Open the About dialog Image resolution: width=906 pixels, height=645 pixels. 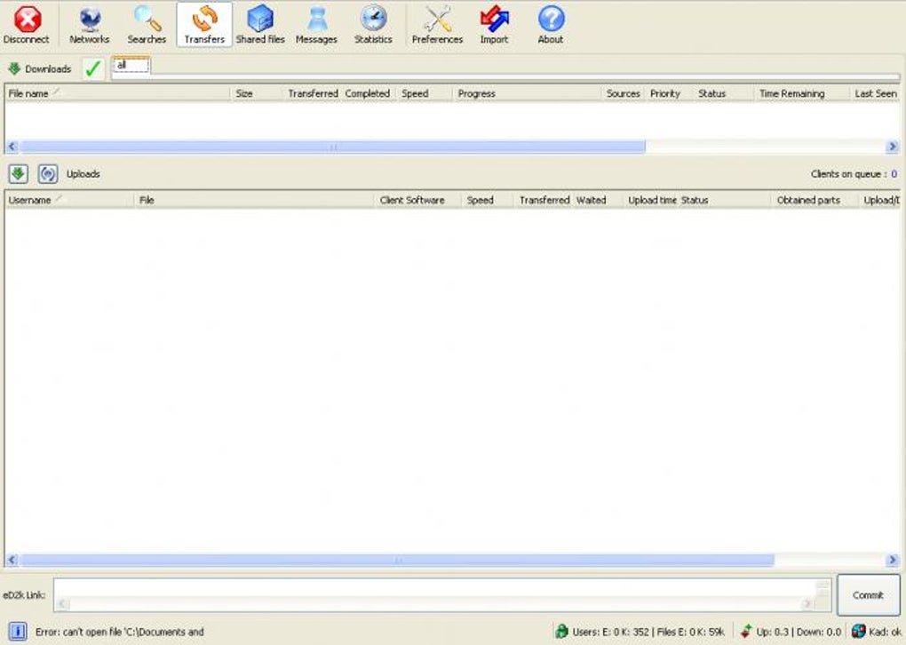(551, 25)
